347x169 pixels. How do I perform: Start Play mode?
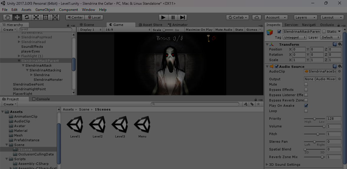163,17
